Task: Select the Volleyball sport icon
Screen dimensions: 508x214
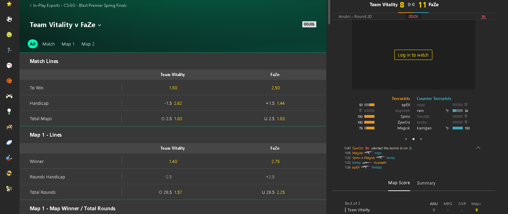Action: coord(9,173)
